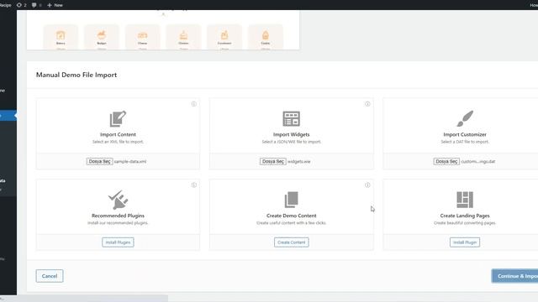Image resolution: width=538 pixels, height=302 pixels.
Task: Click the Manual Demo File Import heading
Action: (x=76, y=75)
